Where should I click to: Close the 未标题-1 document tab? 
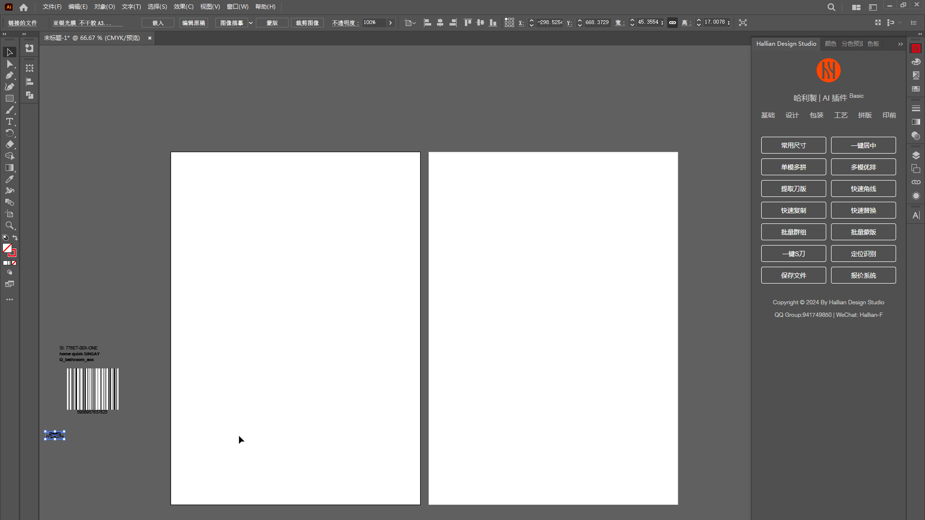tap(150, 38)
